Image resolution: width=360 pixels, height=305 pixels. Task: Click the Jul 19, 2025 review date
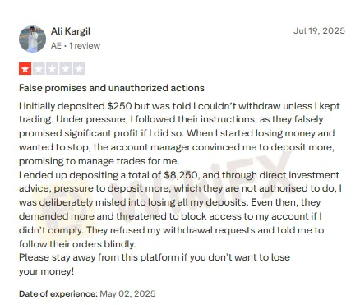[x=319, y=30]
